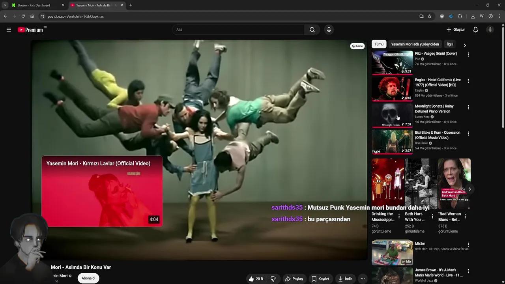This screenshot has height=284, width=505.
Task: Click the Kaydet save button
Action: click(320, 279)
